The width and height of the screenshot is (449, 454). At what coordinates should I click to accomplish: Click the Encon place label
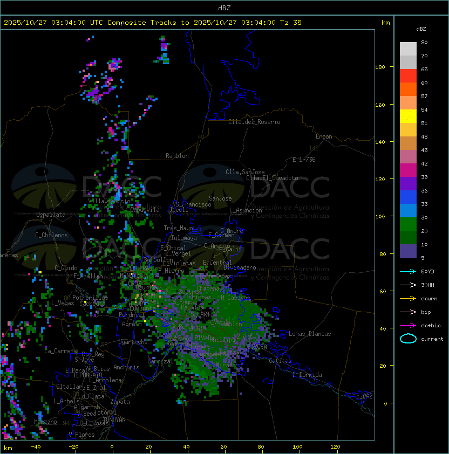[x=324, y=136]
